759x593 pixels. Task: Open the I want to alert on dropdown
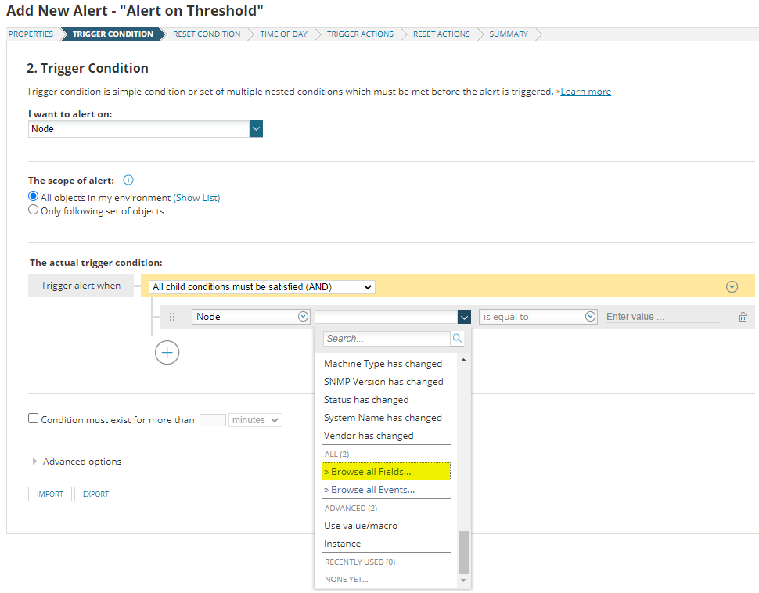tap(256, 129)
